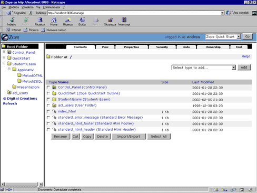Click the index_html document icon

[54, 111]
